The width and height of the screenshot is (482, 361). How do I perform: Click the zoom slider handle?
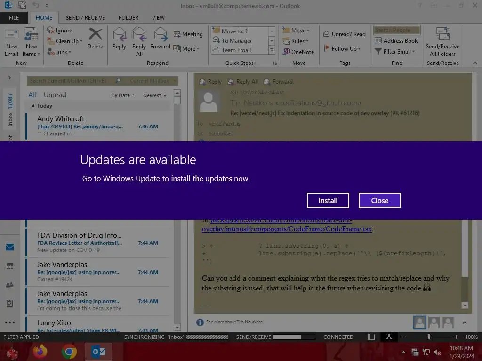(x=429, y=337)
